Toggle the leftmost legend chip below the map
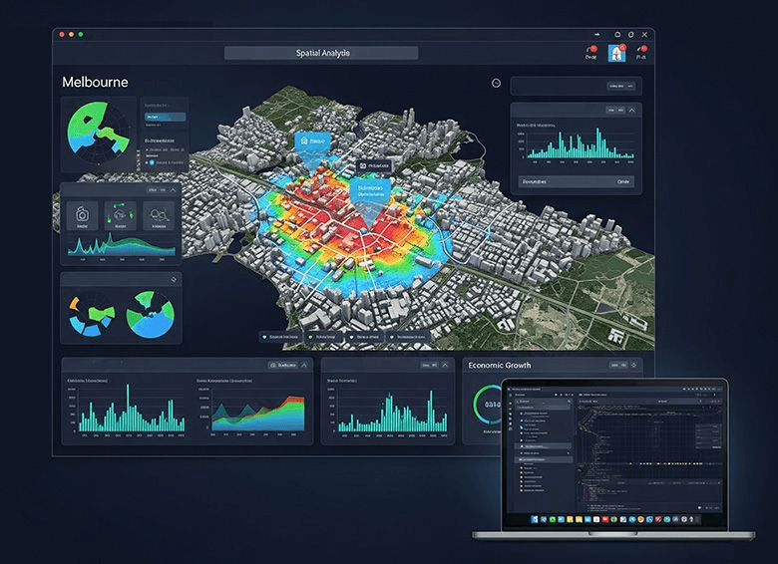 (x=280, y=337)
